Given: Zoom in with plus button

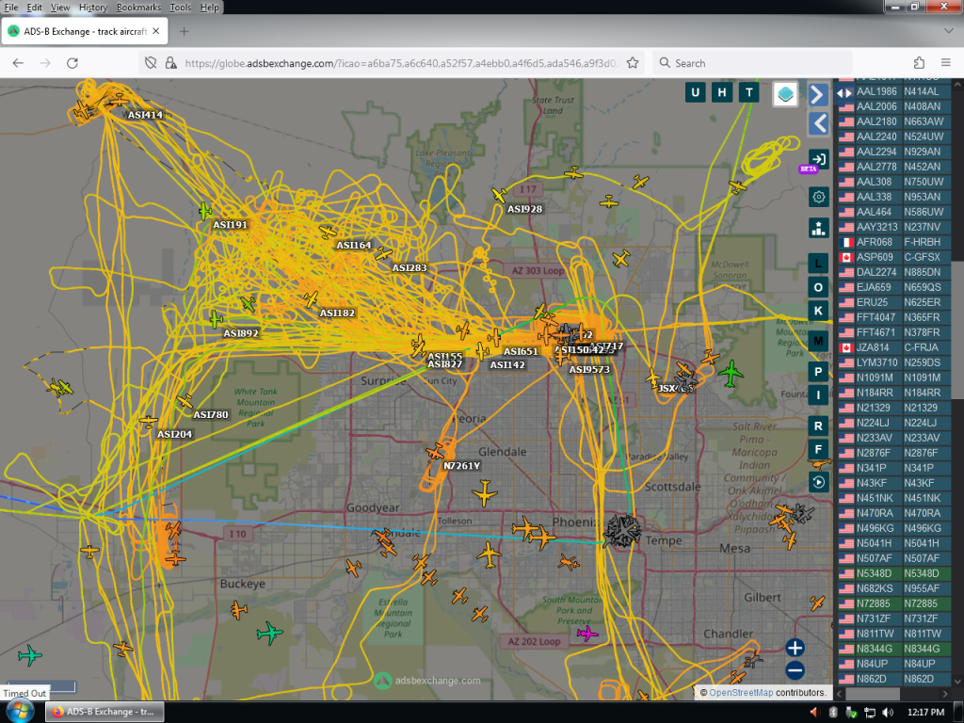Looking at the screenshot, I should [x=795, y=648].
